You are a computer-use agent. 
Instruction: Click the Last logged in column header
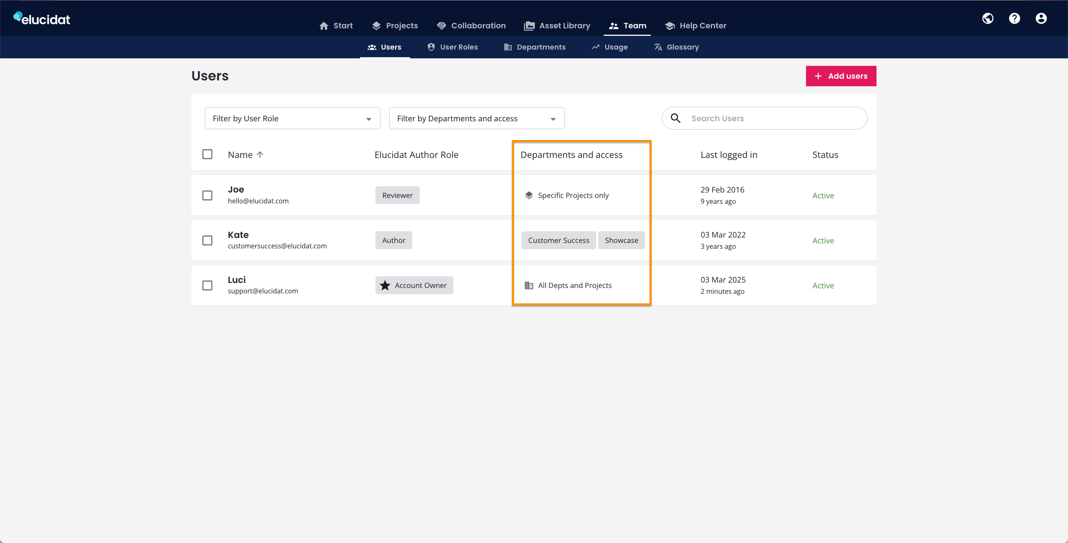tap(729, 155)
